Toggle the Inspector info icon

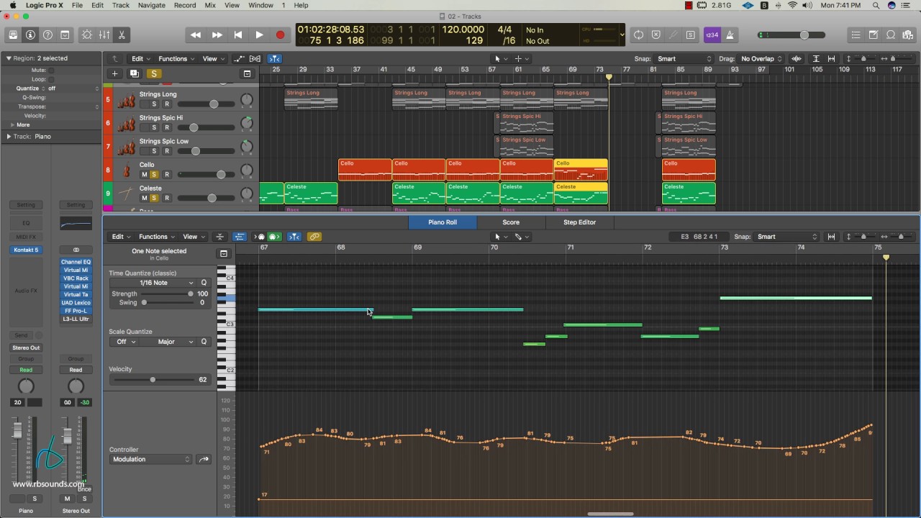pos(30,35)
